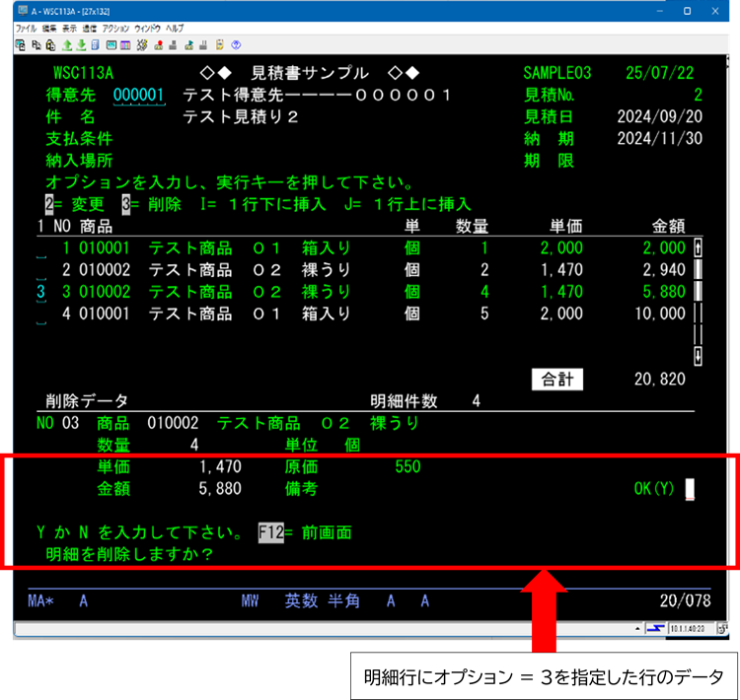This screenshot has height=700, width=740.
Task: Click the option field containing 3
Action: coord(40,293)
